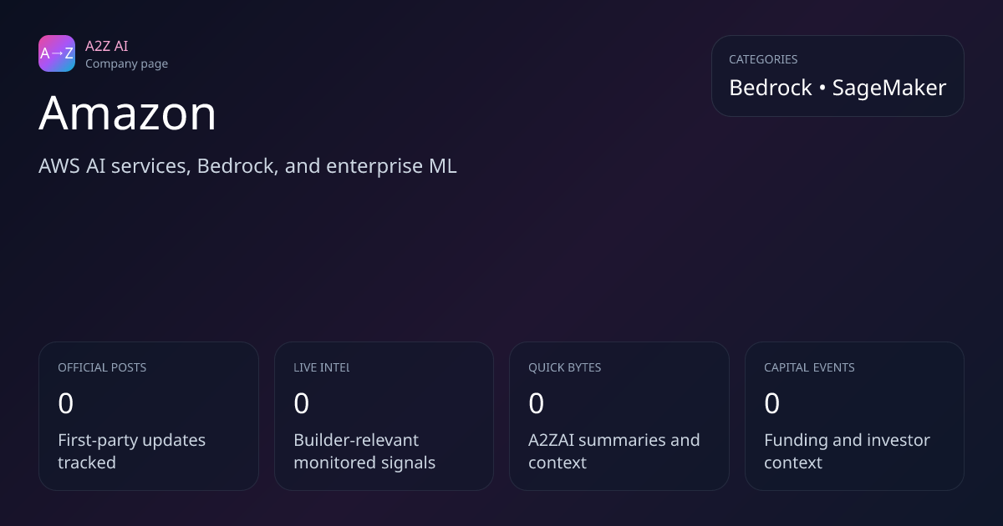Click the Bedrock • SageMaker categories text

[x=838, y=88]
